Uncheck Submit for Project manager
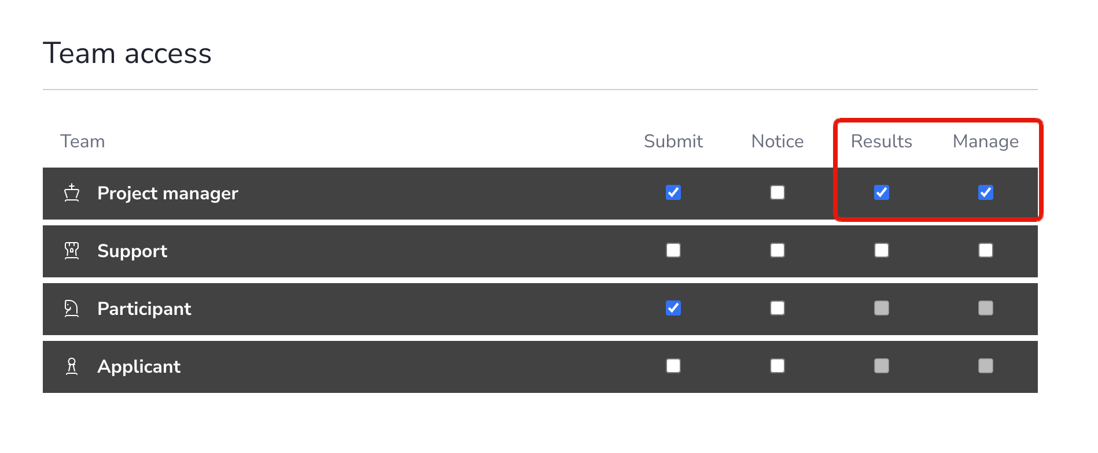The height and width of the screenshot is (453, 1098). pos(673,192)
